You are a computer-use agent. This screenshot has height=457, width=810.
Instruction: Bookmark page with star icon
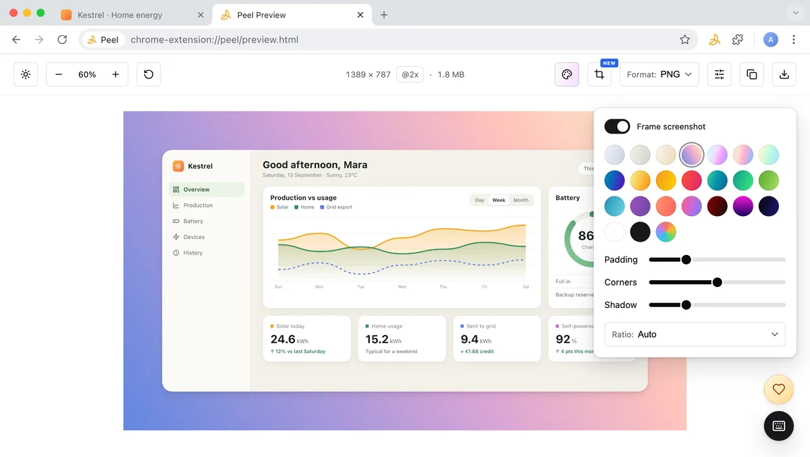684,40
